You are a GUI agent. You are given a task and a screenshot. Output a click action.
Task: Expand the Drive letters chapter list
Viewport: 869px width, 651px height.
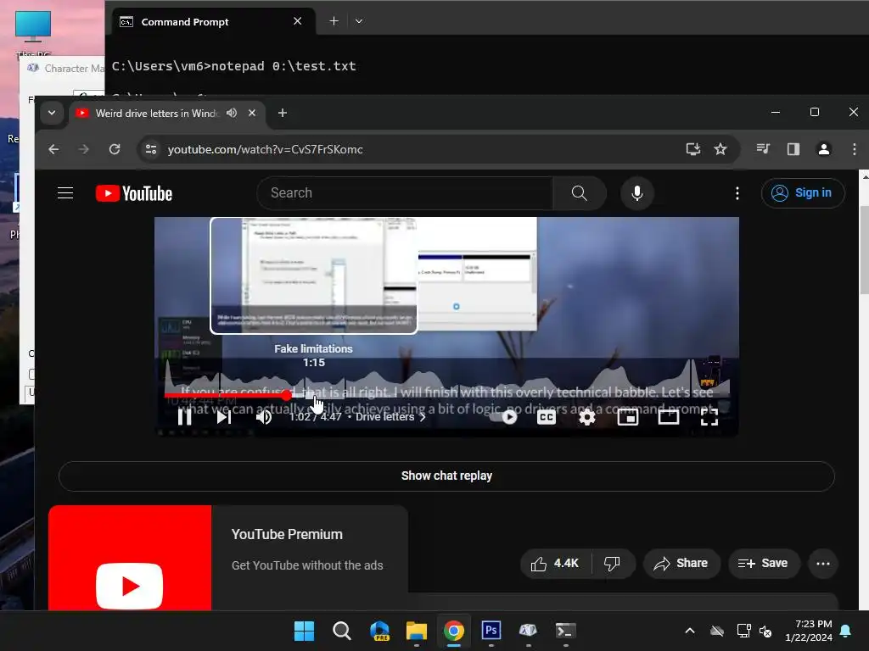click(390, 417)
